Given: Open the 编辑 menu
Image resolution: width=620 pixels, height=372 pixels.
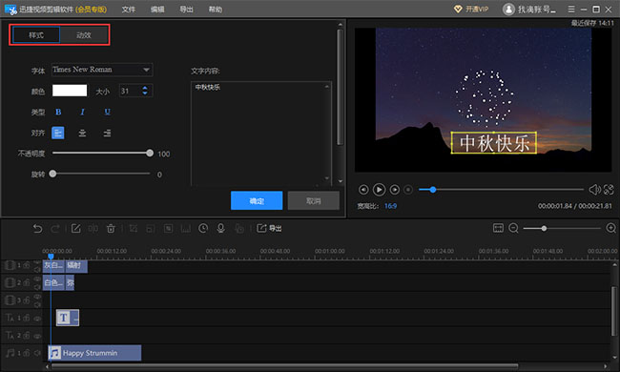Looking at the screenshot, I should coord(157,10).
